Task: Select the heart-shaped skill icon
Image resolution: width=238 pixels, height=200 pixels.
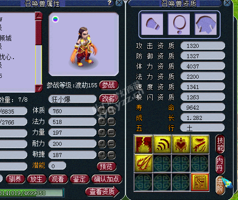Action: [x=181, y=144]
